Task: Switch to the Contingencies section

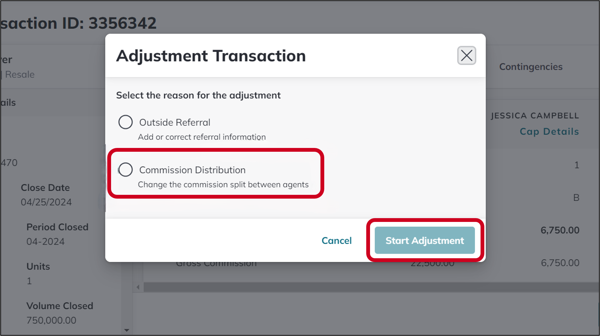Action: (x=531, y=67)
